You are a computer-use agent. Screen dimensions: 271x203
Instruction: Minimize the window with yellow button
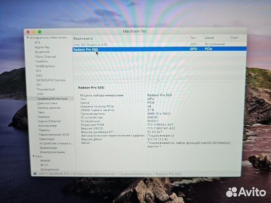[34, 32]
